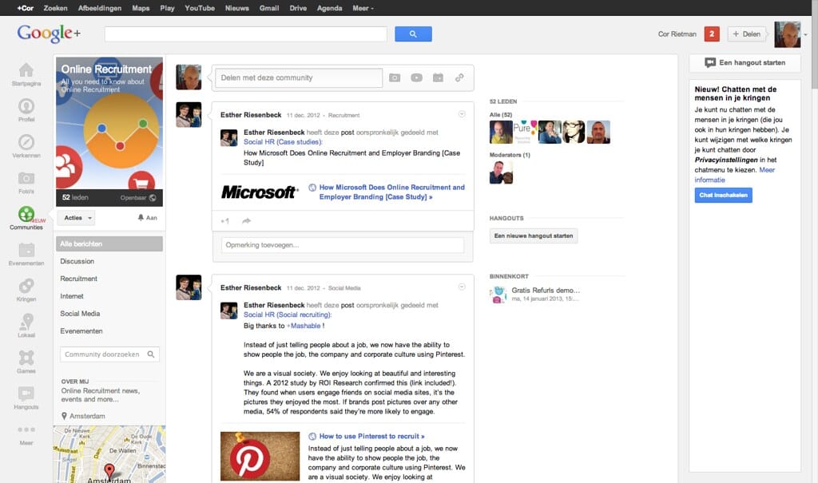The width and height of the screenshot is (818, 483).
Task: Select the Discussion category
Action: [77, 261]
